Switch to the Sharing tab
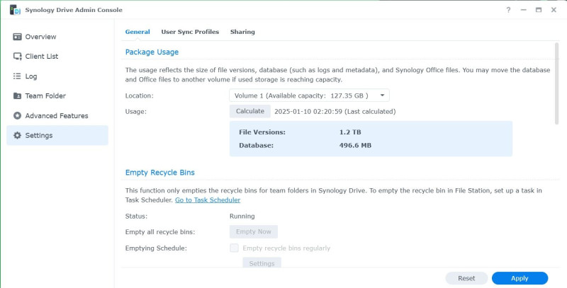The width and height of the screenshot is (567, 288). [x=242, y=32]
